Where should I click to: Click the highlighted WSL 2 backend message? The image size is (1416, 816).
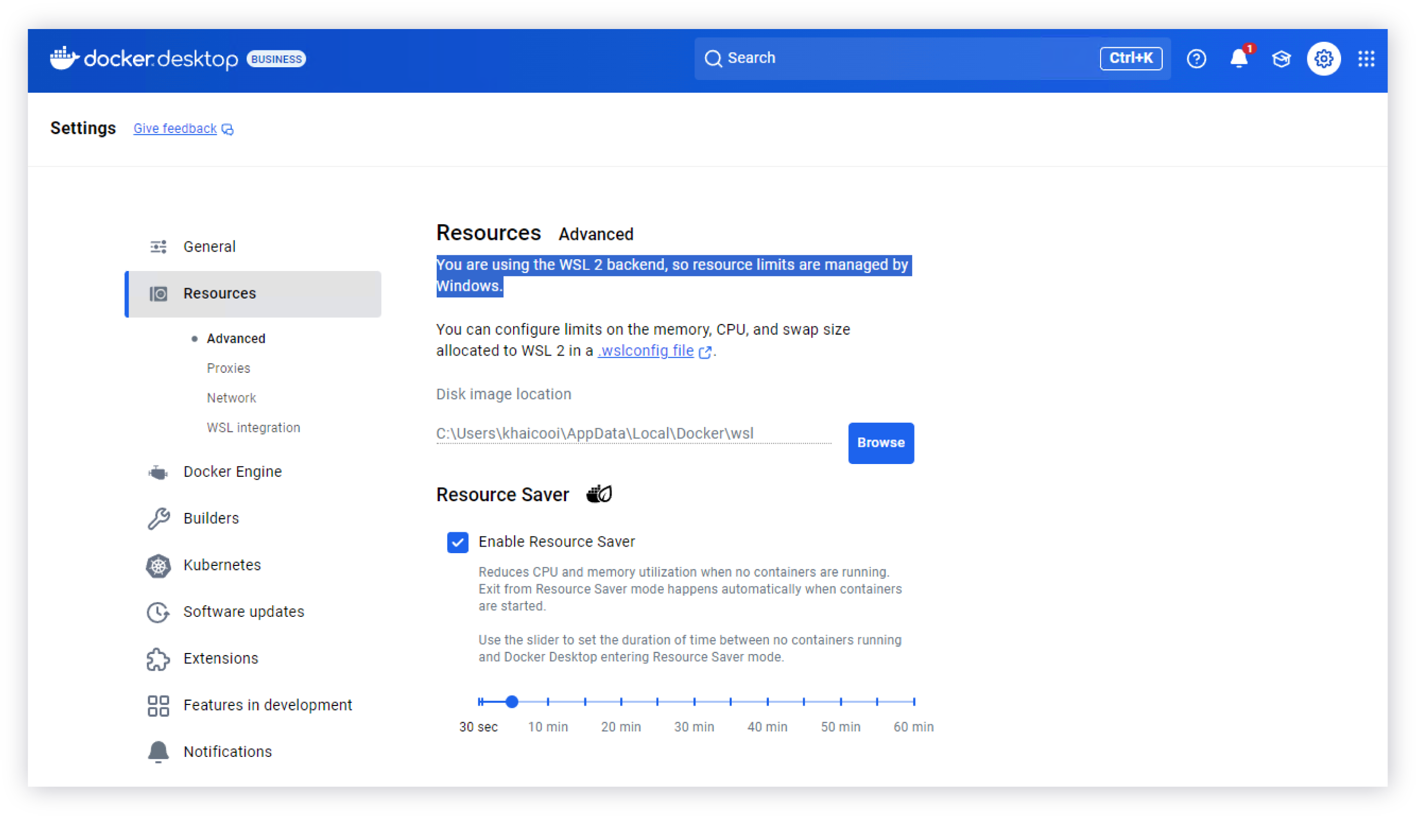point(673,275)
